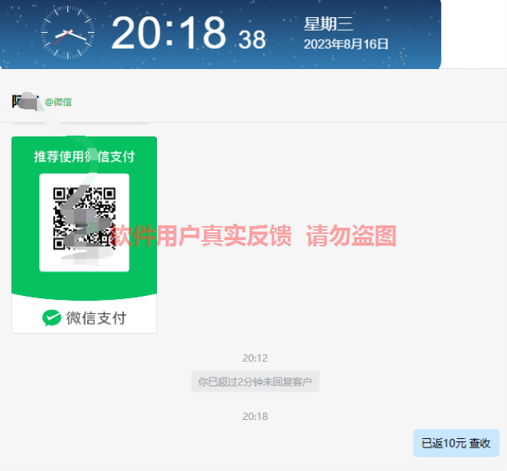Click the 你已超过2分钟未回复客户 system notice
Image resolution: width=507 pixels, height=471 pixels.
(255, 382)
